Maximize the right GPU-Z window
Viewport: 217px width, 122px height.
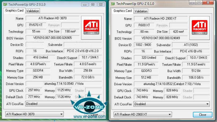click(199, 2)
